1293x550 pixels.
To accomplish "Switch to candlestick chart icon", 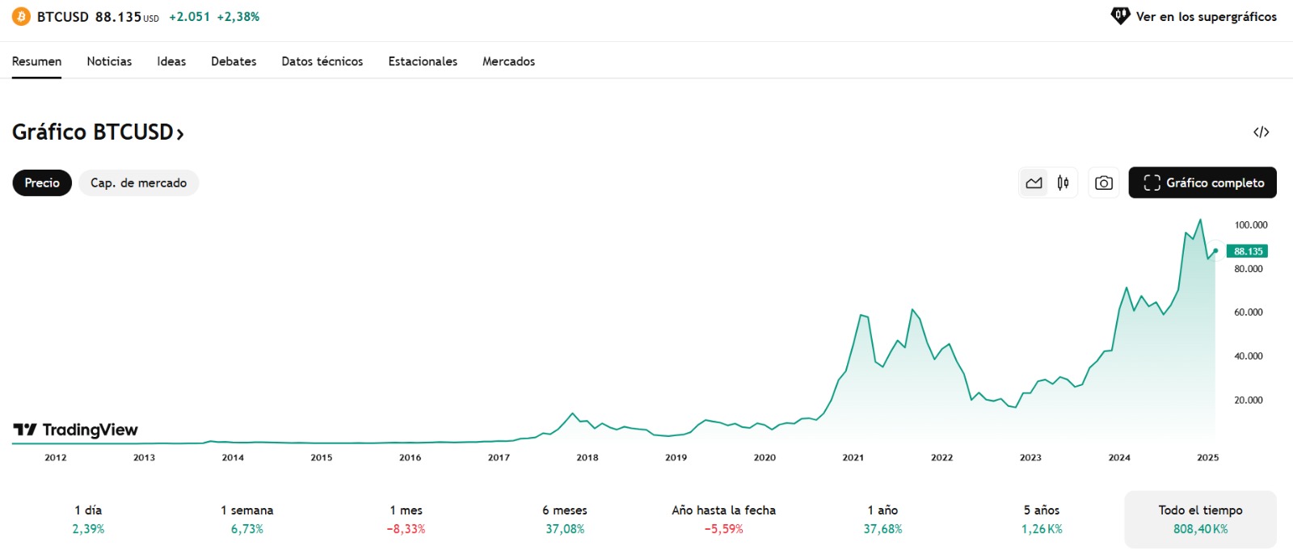I will point(1063,183).
